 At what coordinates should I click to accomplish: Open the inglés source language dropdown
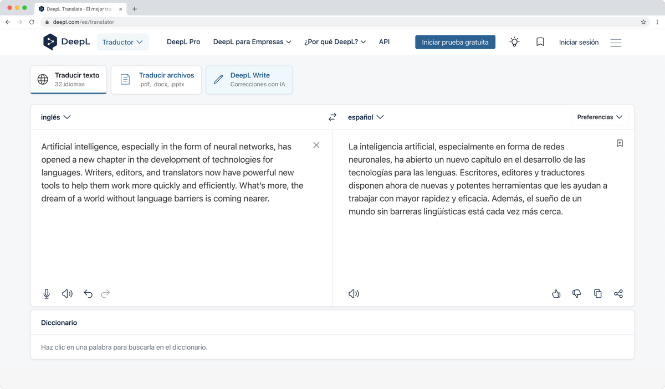coord(55,117)
